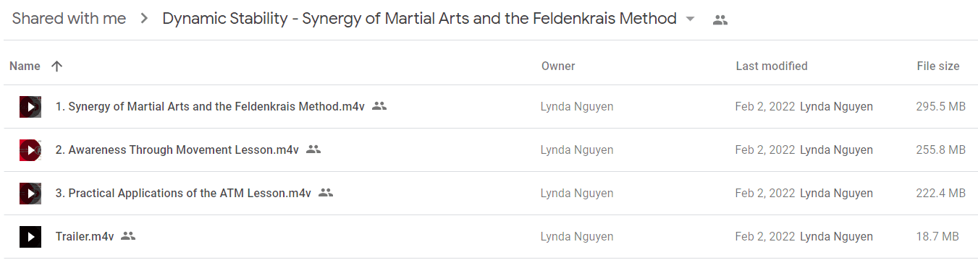Click the shared people icon beside the folder title
Viewport: 978px width, 260px height.
720,20
